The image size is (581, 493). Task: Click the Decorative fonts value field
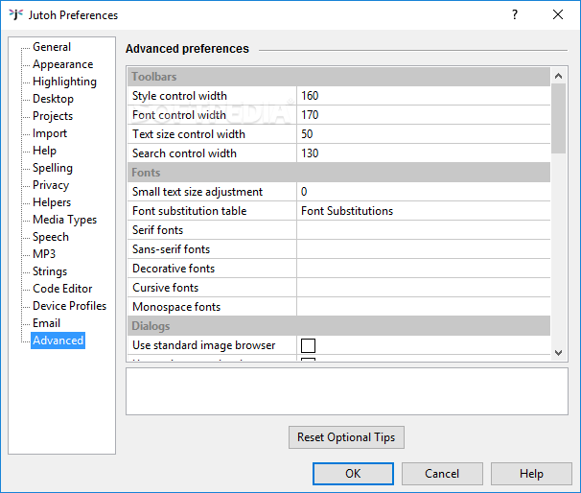click(x=423, y=269)
